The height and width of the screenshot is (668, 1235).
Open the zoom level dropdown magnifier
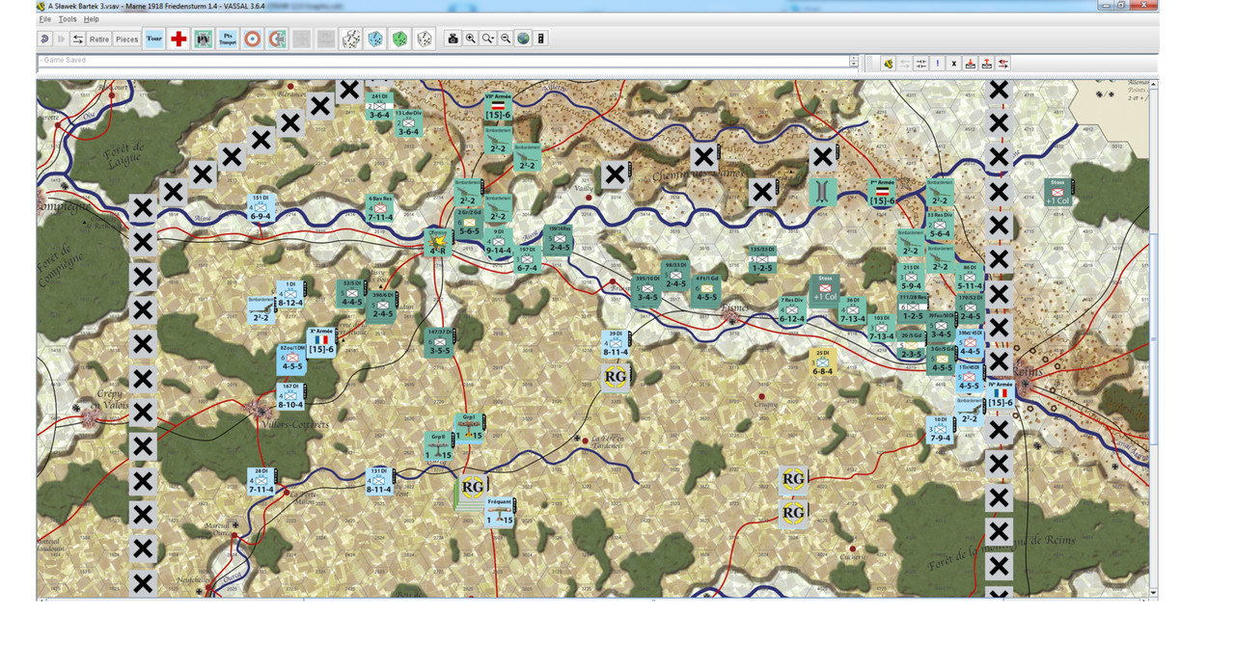pyautogui.click(x=488, y=39)
